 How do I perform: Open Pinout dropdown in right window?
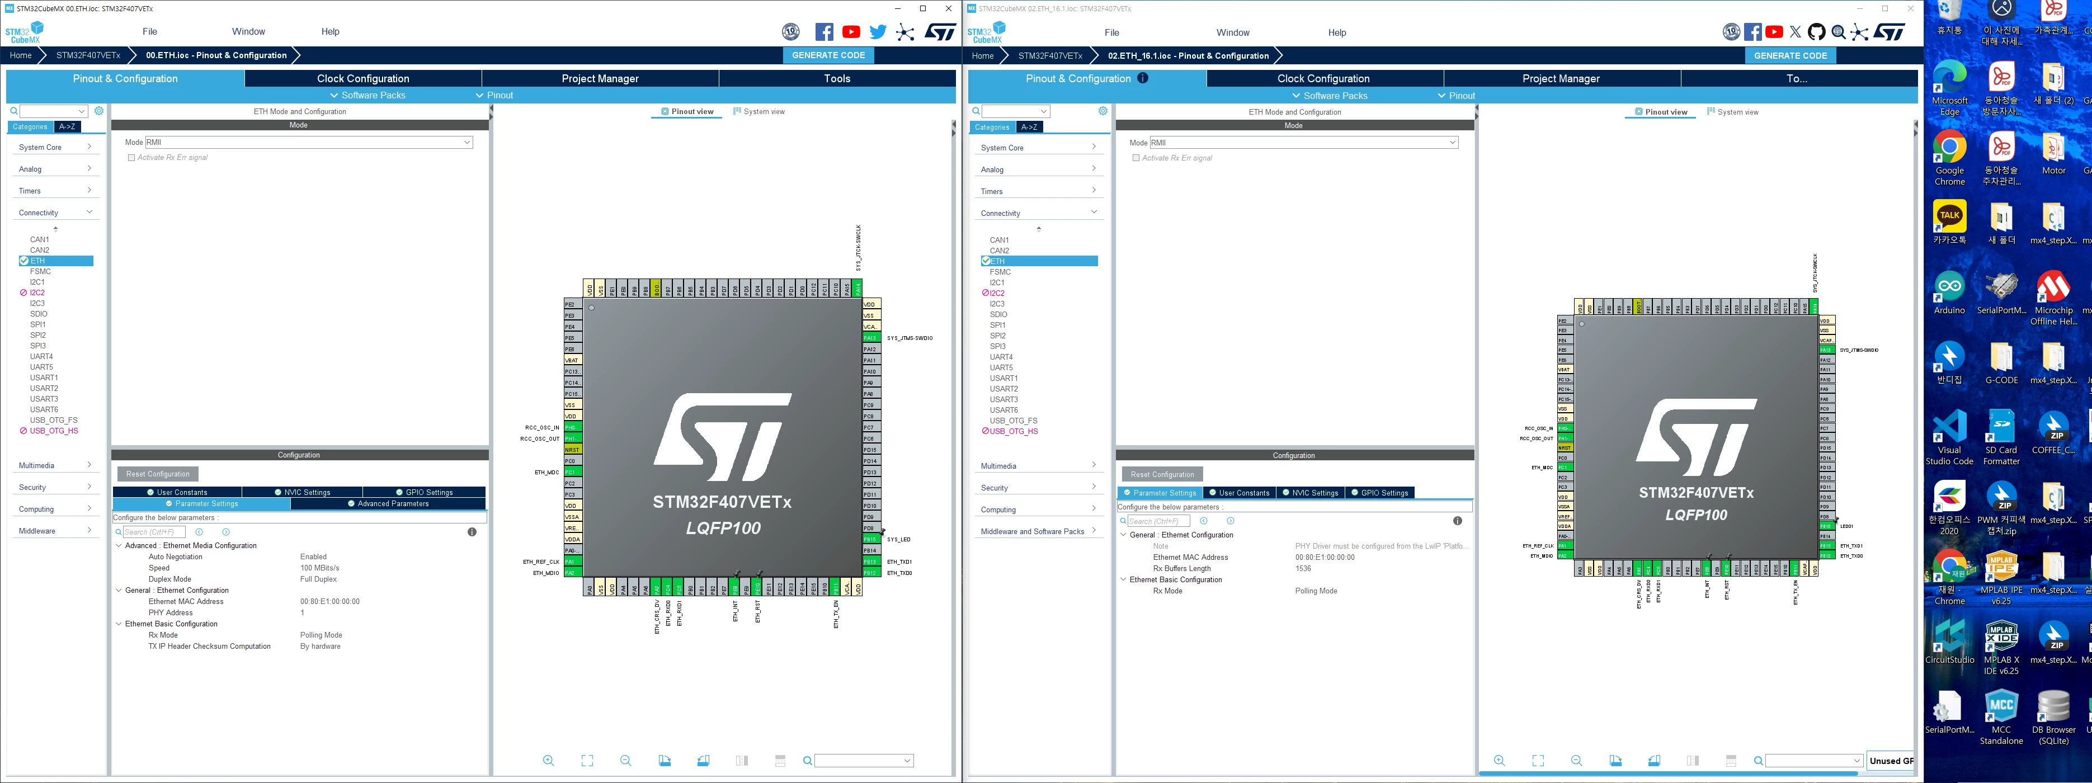[x=1456, y=95]
